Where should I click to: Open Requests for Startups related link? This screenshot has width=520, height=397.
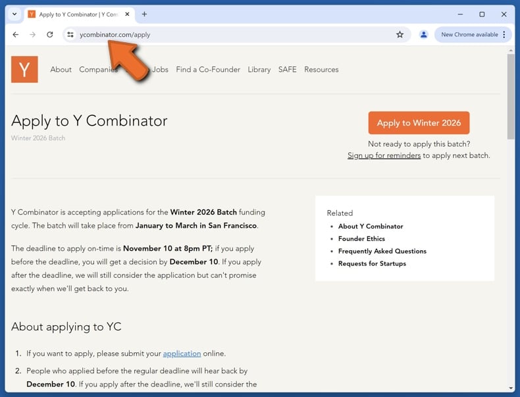point(372,263)
